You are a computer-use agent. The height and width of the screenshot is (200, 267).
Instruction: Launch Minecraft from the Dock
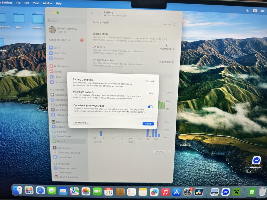pos(236,192)
